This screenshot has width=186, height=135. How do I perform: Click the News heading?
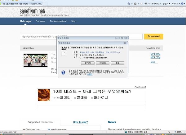tap(112, 122)
